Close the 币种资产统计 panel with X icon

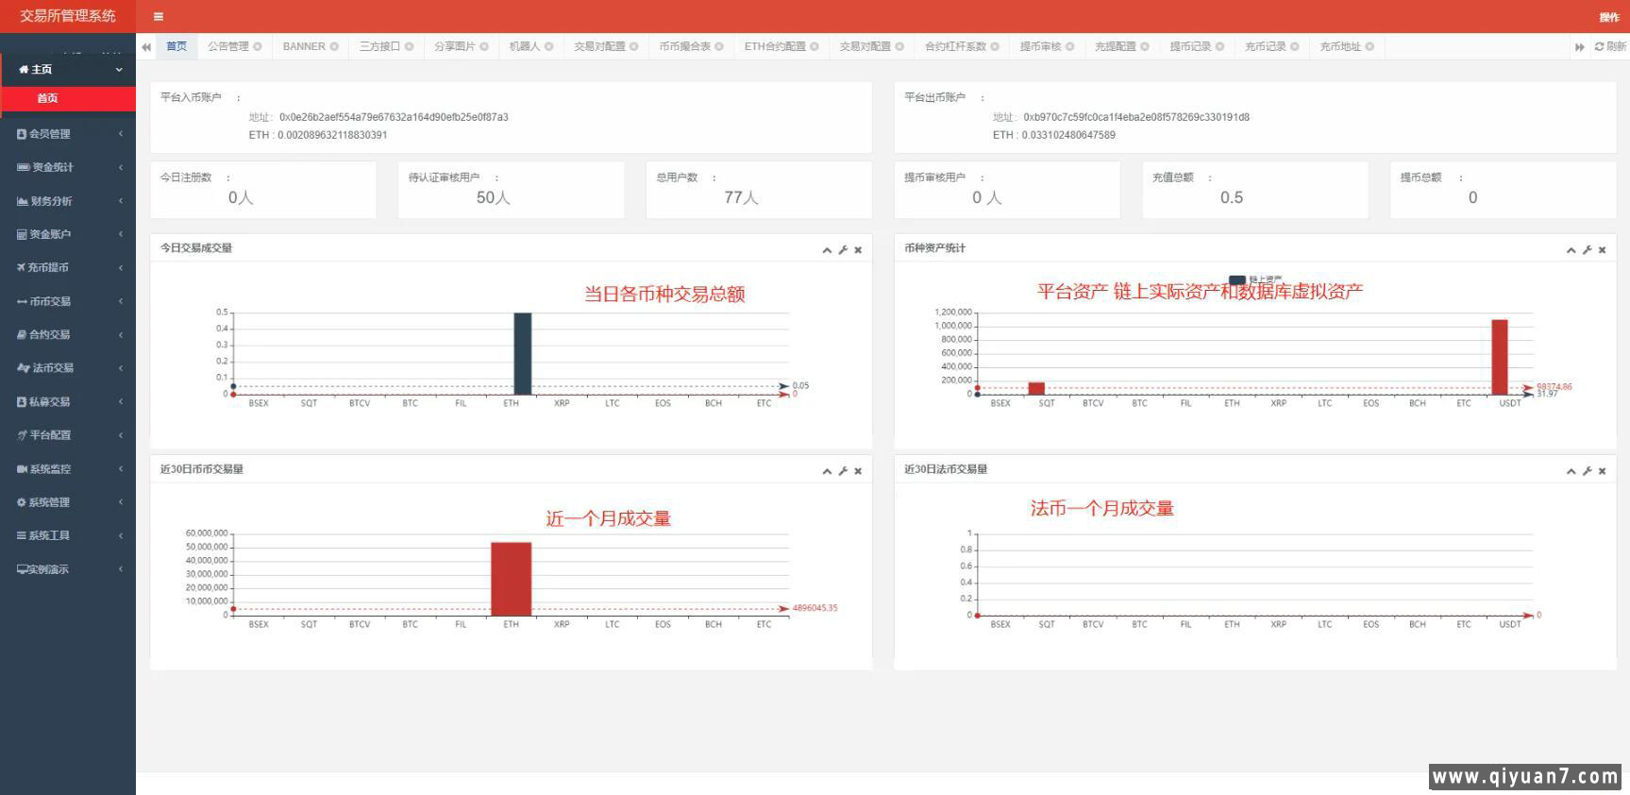coord(1602,250)
